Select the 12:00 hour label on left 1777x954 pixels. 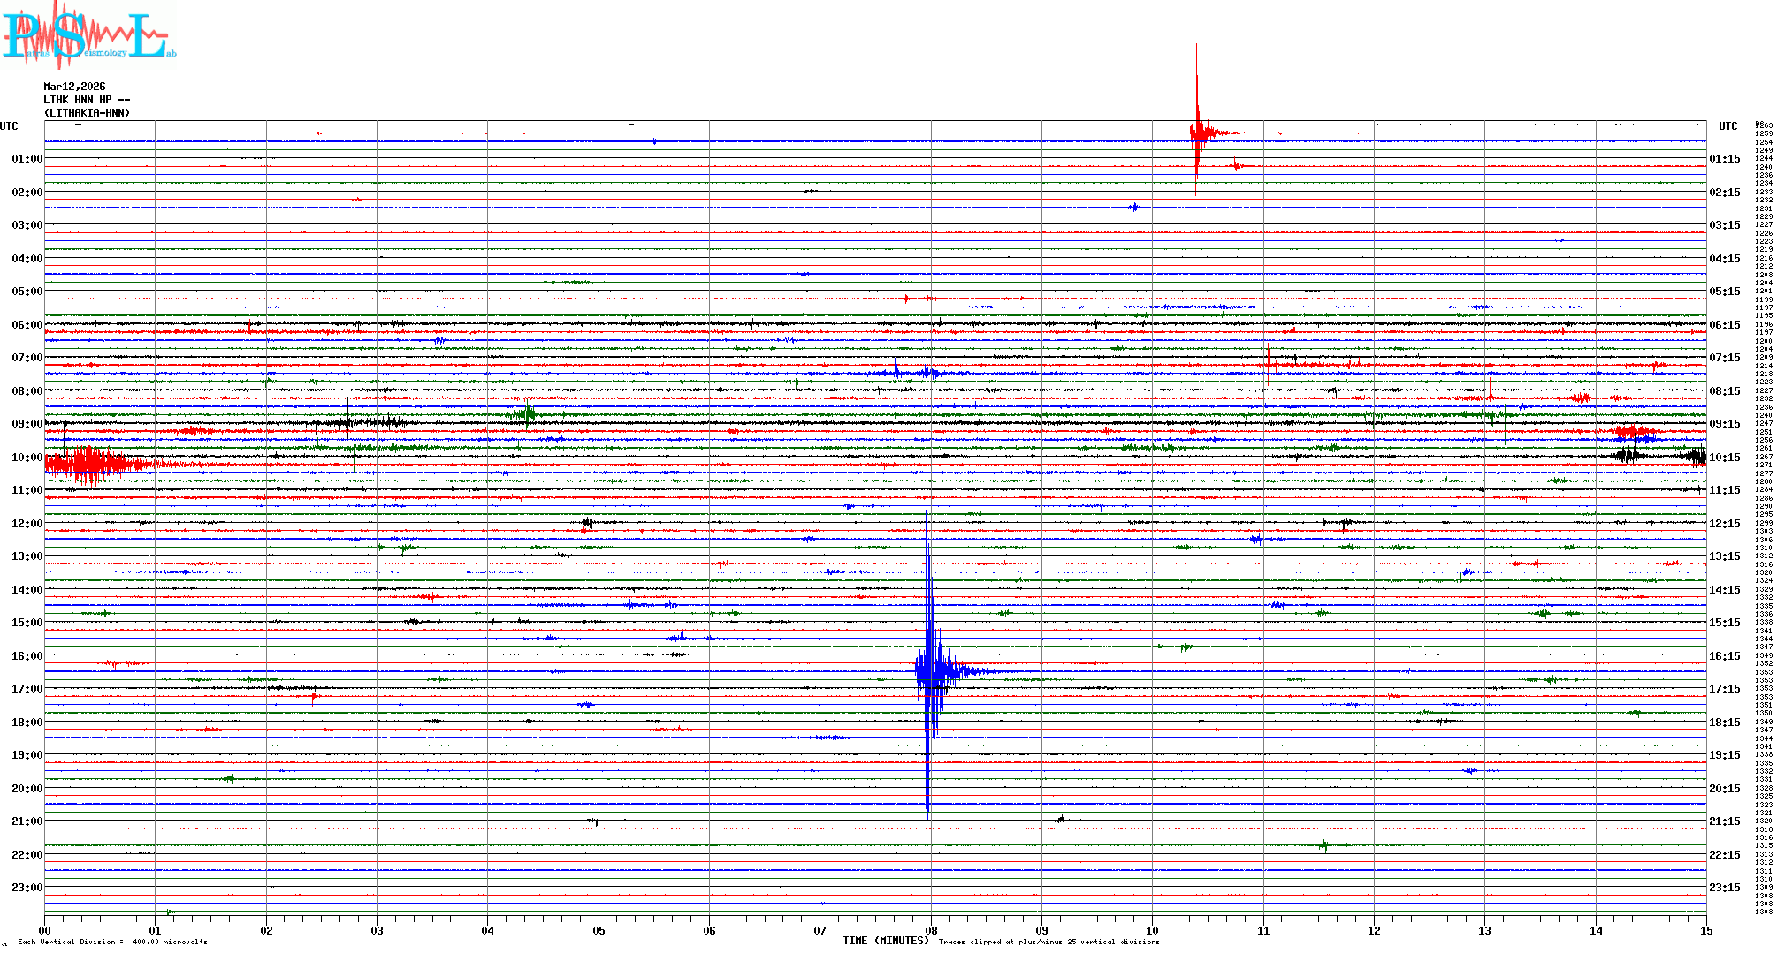pos(27,524)
